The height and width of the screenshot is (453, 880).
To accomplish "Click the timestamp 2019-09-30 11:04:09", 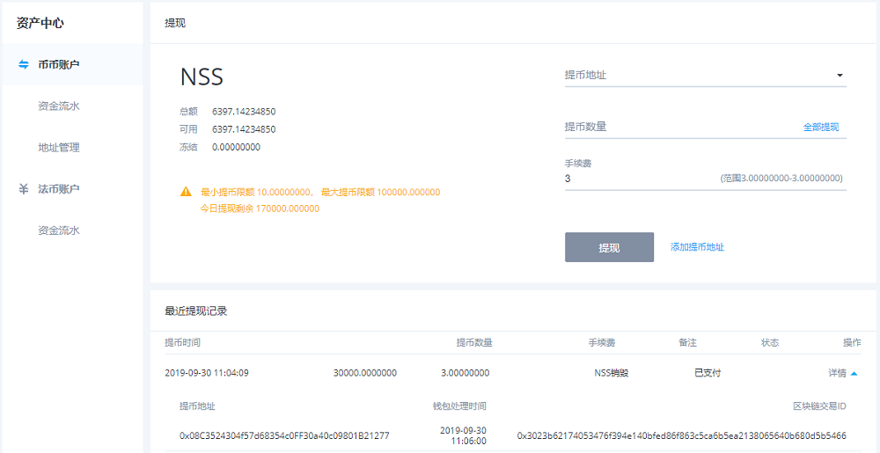I will point(207,373).
